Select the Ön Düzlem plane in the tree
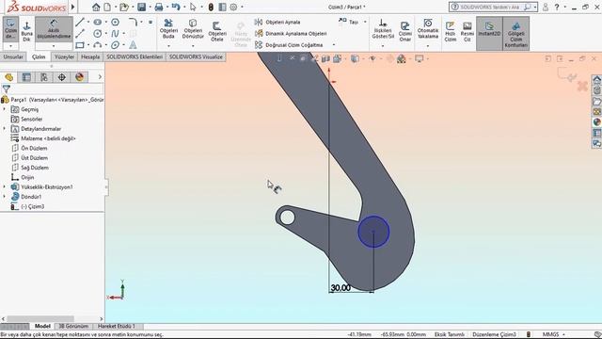The width and height of the screenshot is (602, 339). click(x=29, y=148)
